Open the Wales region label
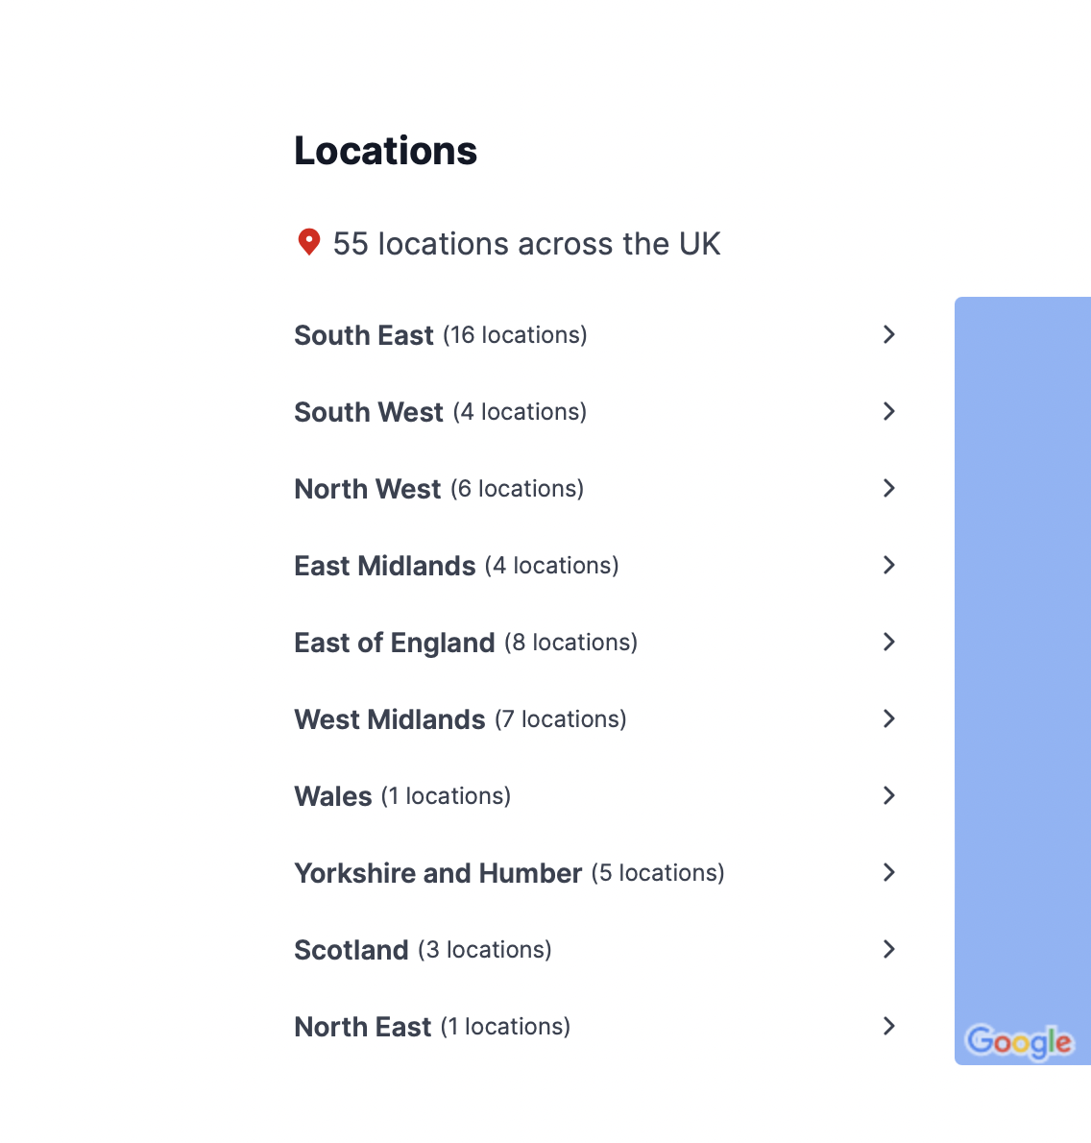 [x=333, y=796]
